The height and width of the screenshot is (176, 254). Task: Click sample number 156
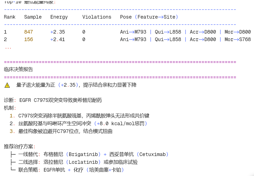(x=28, y=39)
